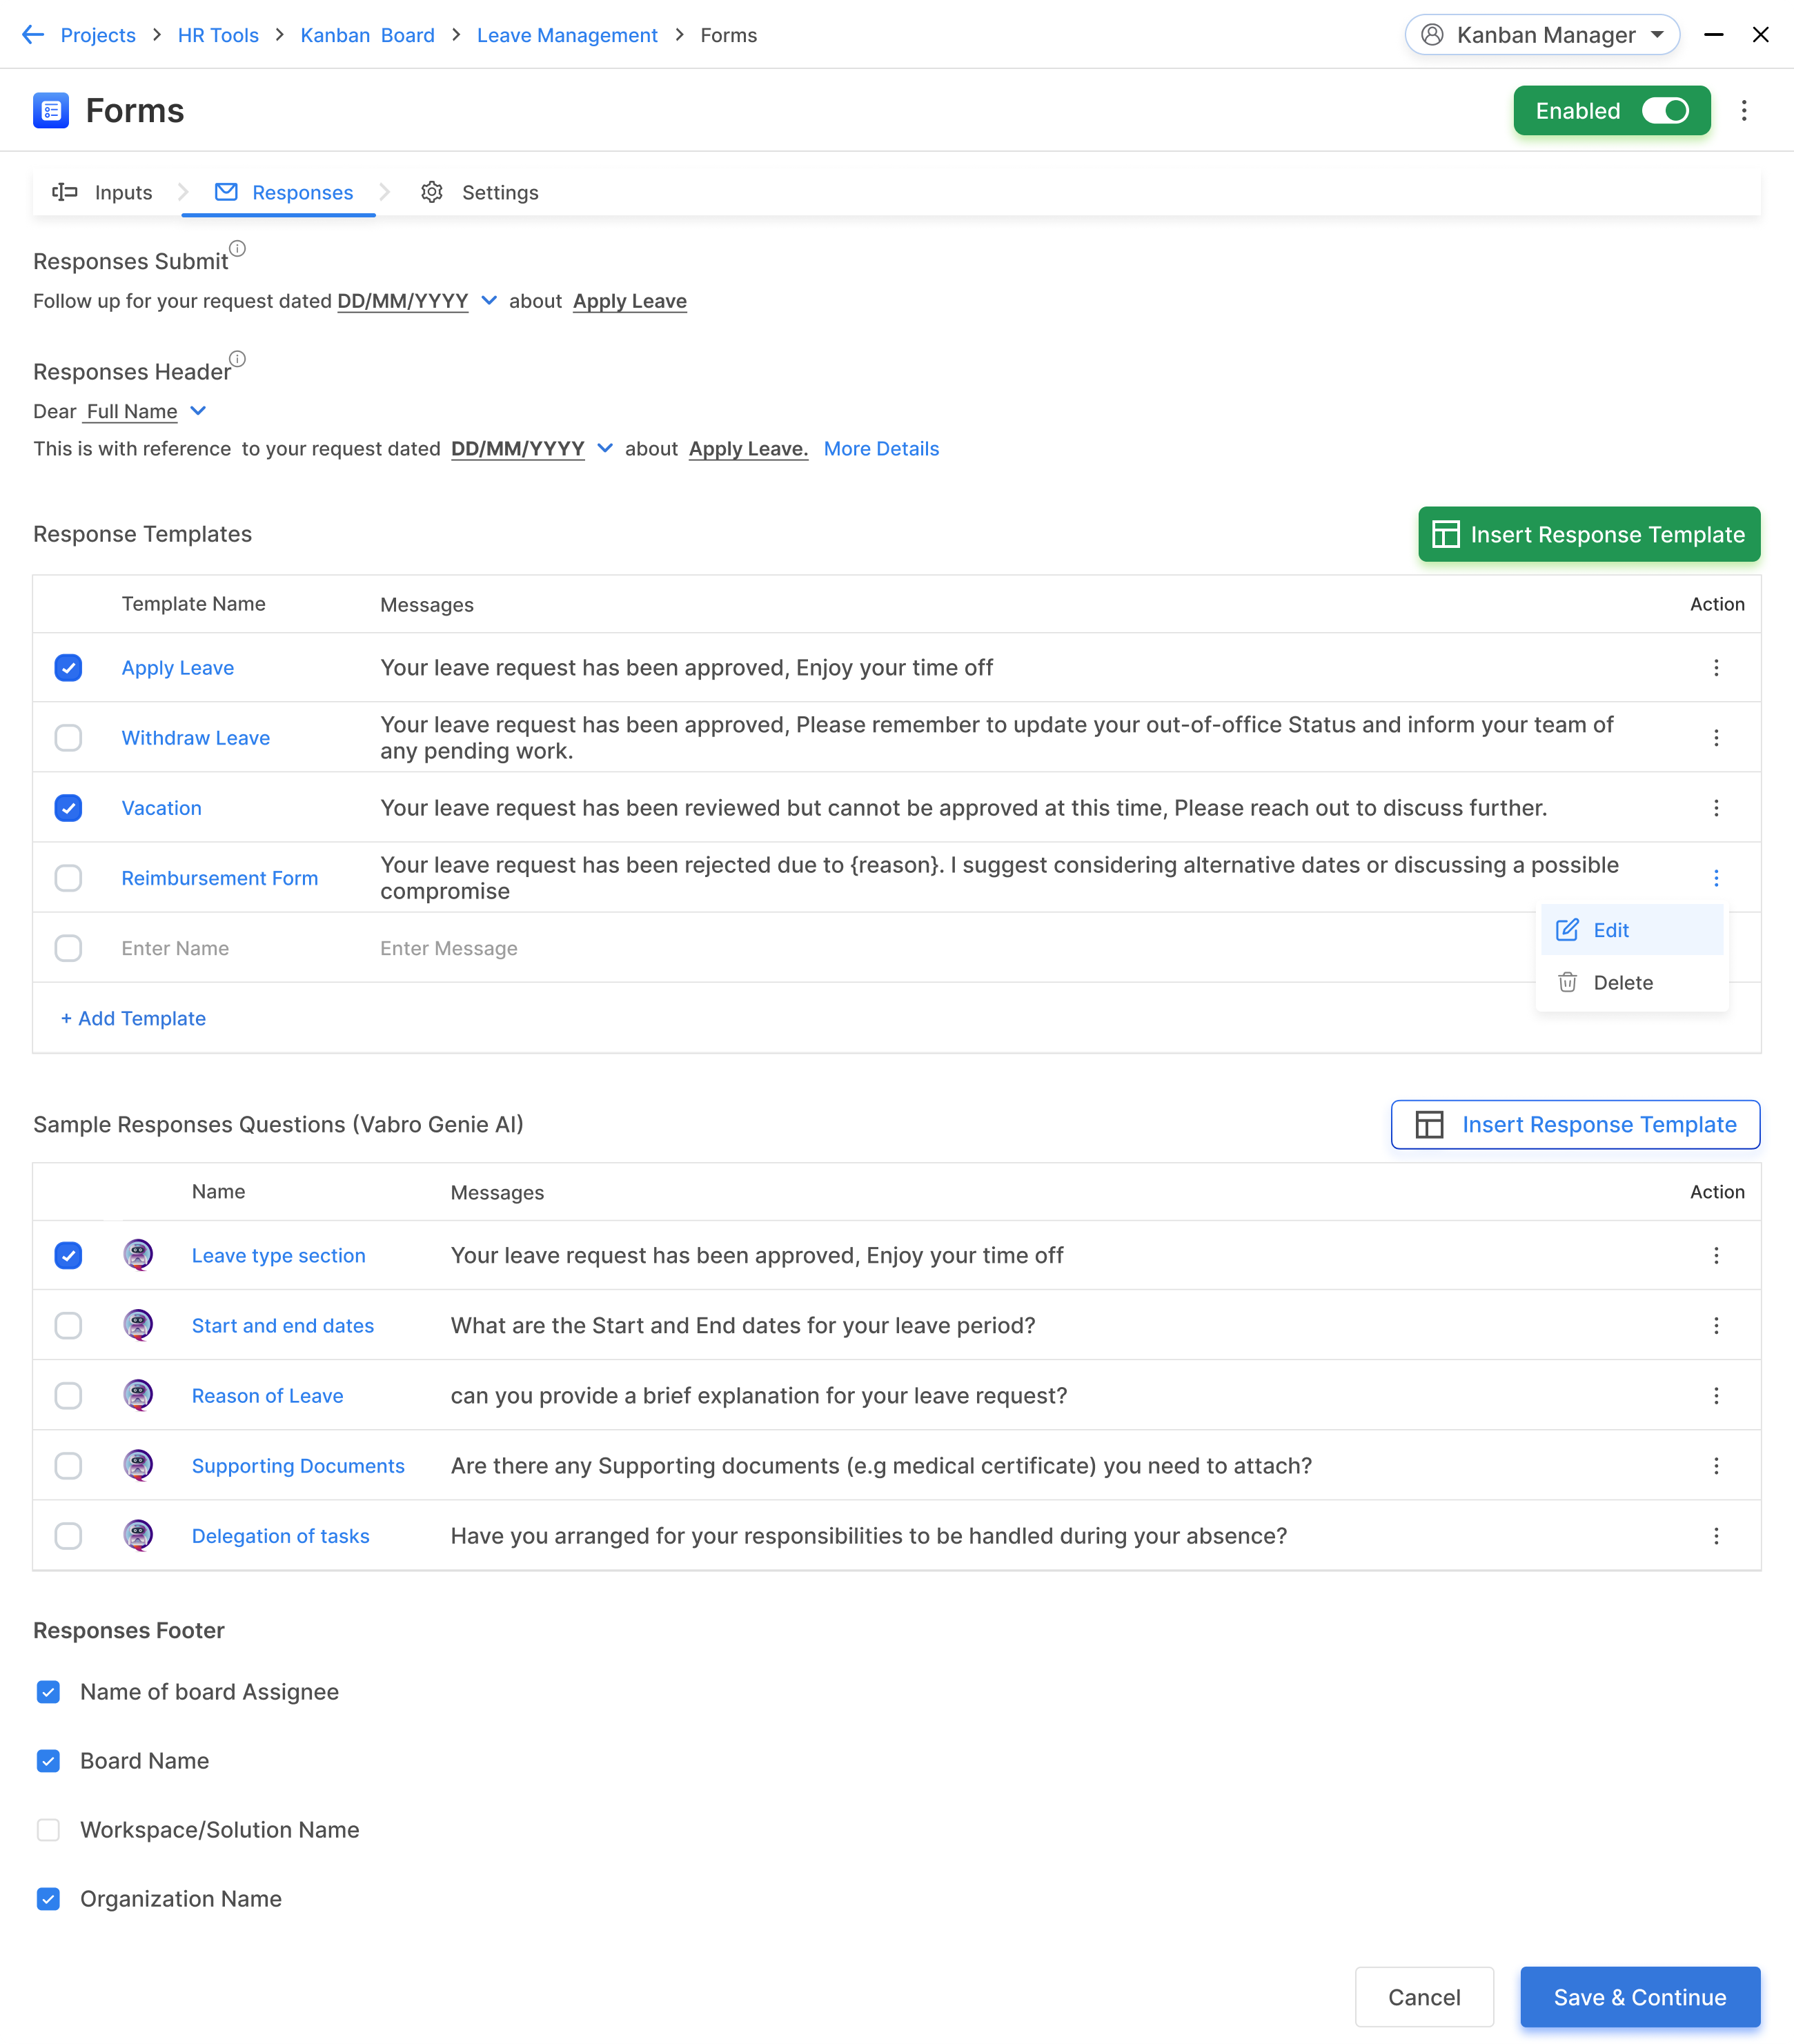This screenshot has width=1794, height=2044.
Task: Expand date format dropdown in Responses Header
Action: click(605, 448)
